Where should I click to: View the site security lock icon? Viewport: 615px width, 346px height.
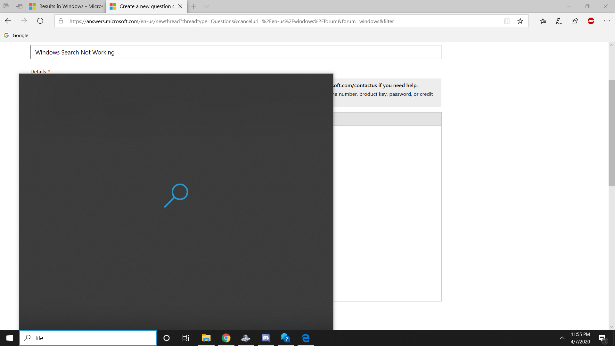61,21
